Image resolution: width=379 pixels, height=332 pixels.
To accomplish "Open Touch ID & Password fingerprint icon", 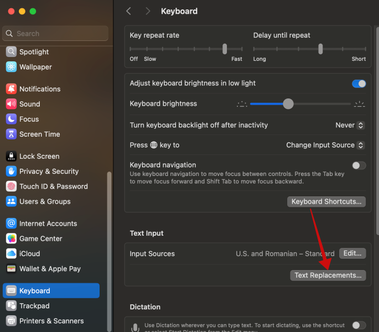I will [x=11, y=186].
